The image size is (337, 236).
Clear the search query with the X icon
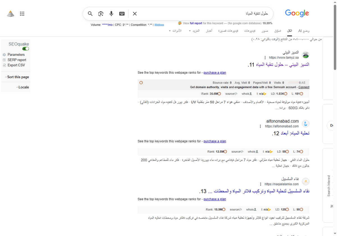pyautogui.click(x=135, y=13)
